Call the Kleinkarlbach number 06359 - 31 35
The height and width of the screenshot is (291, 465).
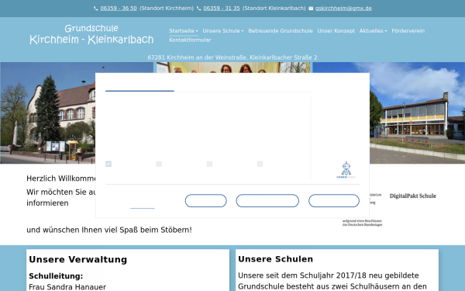(222, 9)
